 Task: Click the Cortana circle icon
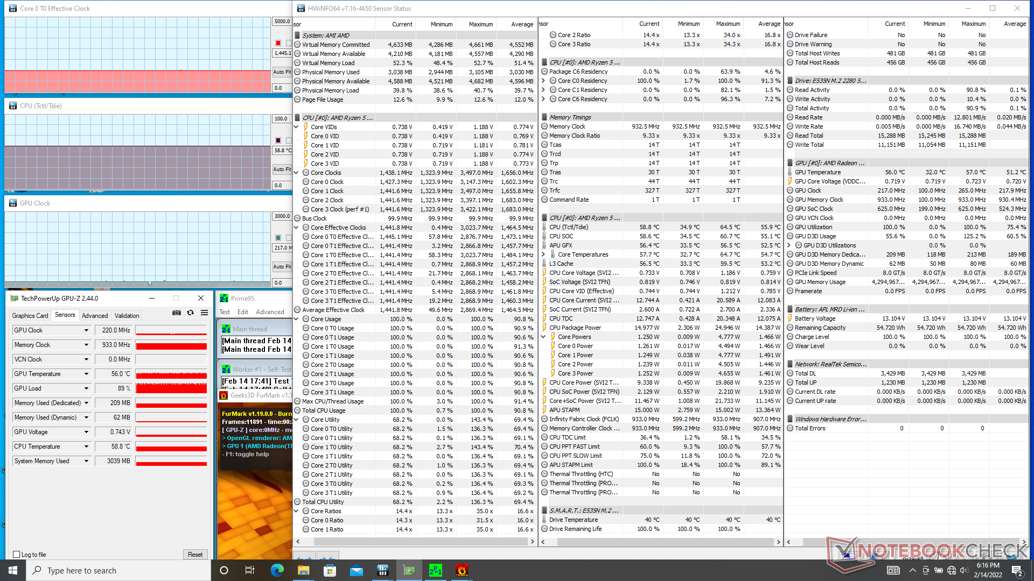click(224, 570)
